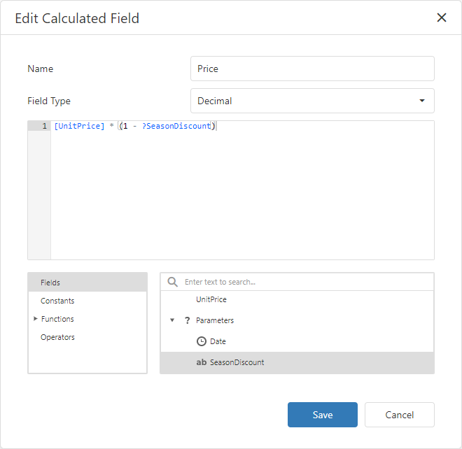The width and height of the screenshot is (462, 449).
Task: Select the Parameters tree item label
Action: [215, 320]
